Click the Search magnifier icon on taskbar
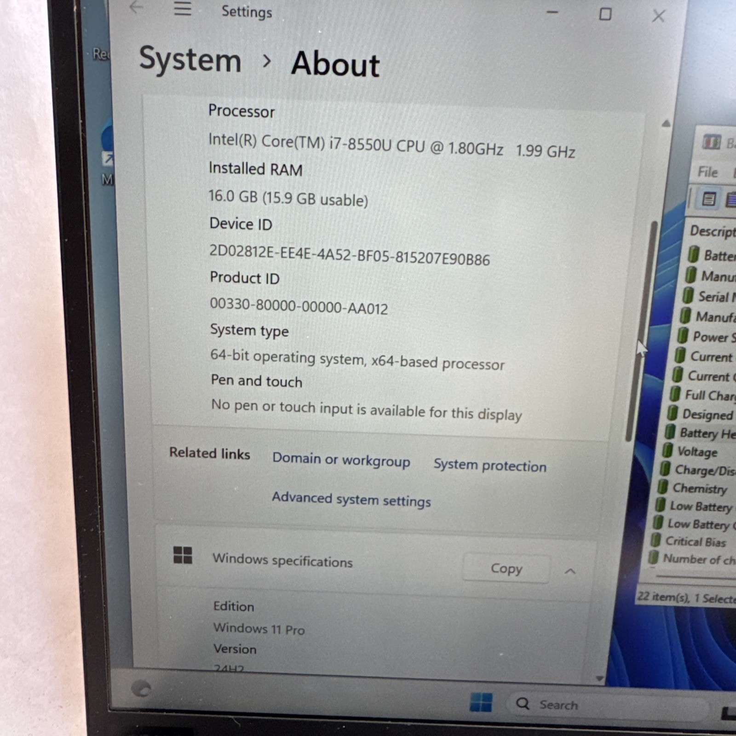Image resolution: width=736 pixels, height=736 pixels. 523,704
